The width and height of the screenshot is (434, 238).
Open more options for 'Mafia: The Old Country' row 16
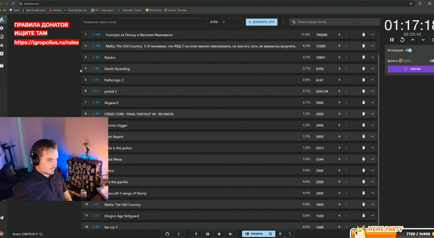(372, 204)
